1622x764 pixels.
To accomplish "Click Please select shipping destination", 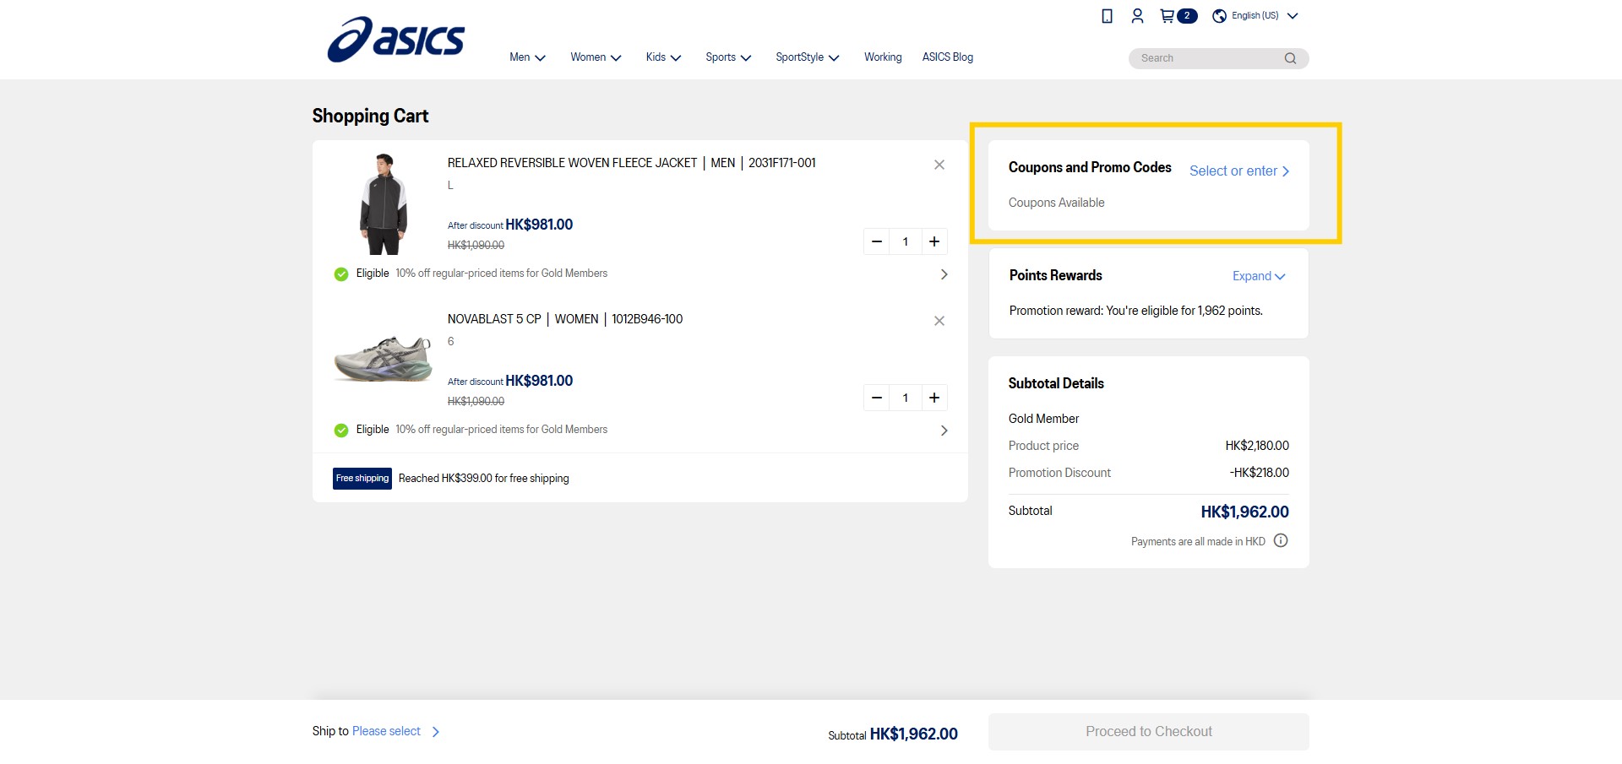I will click(x=386, y=731).
